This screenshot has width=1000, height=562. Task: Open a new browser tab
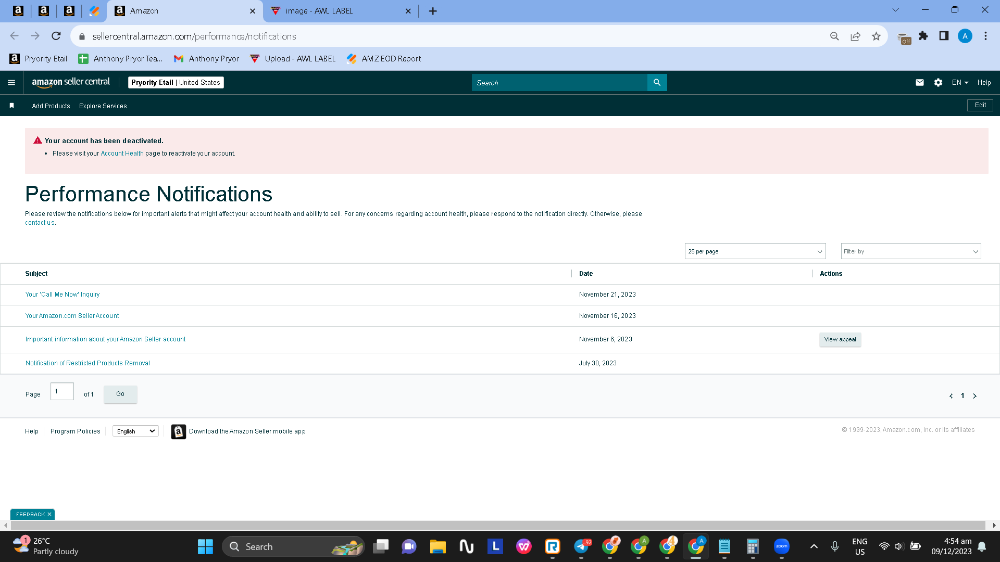(x=433, y=11)
